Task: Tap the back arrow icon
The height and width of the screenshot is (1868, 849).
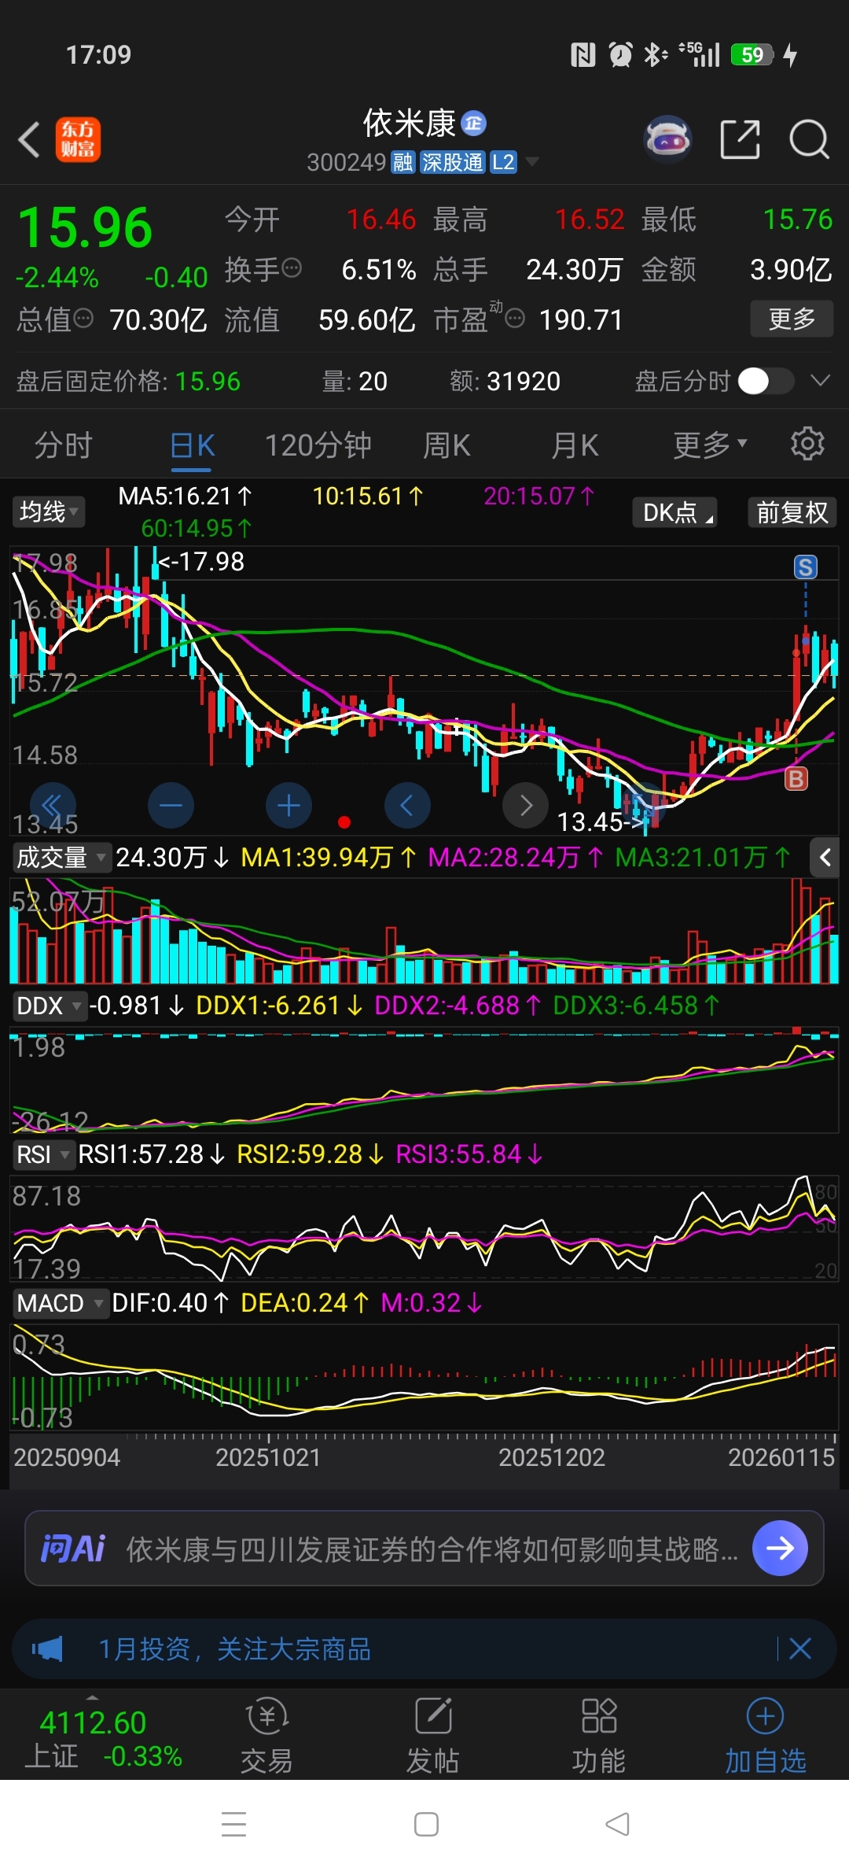Action: click(29, 141)
